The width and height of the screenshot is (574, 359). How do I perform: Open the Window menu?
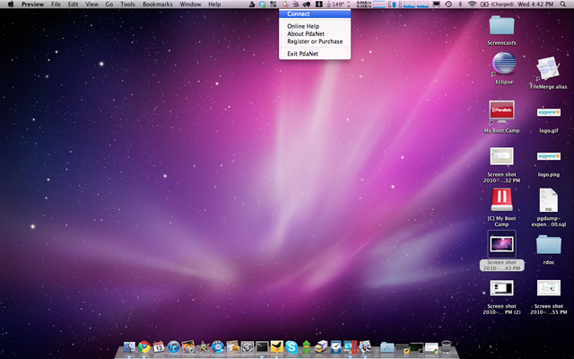(190, 4)
